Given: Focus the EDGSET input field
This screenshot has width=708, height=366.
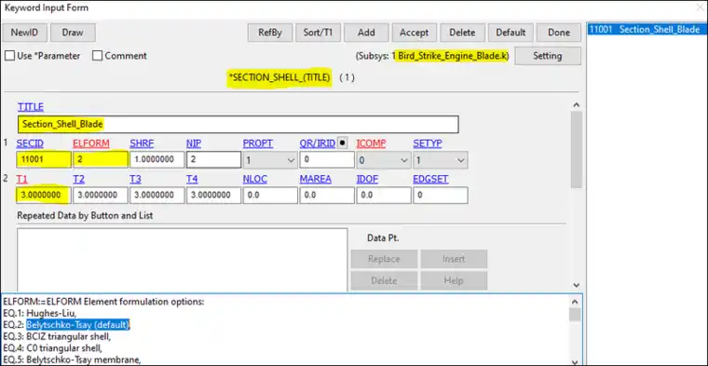Looking at the screenshot, I should coord(441,196).
